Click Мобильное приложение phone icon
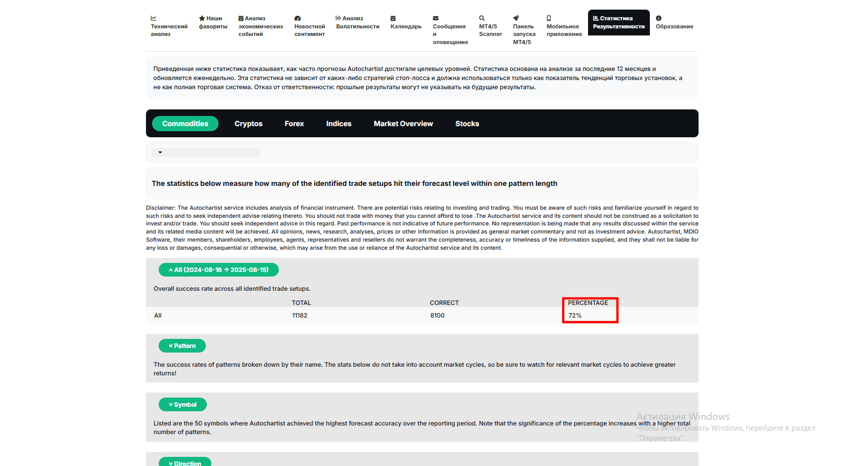 point(549,18)
